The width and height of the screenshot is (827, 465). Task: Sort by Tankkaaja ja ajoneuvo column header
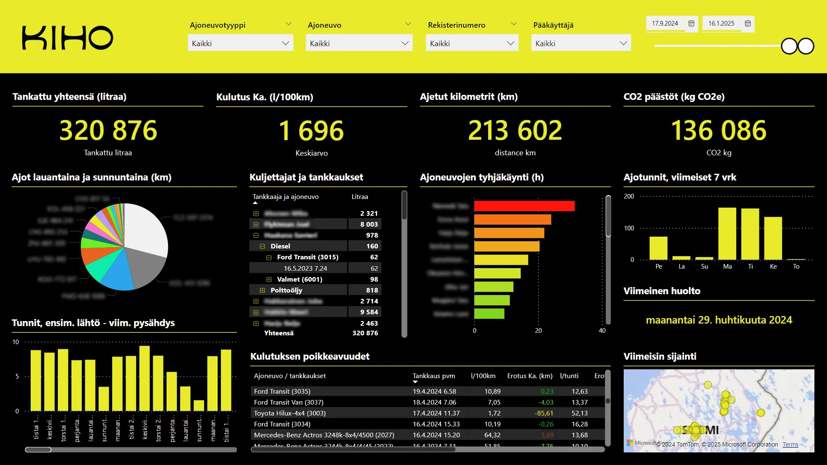286,196
